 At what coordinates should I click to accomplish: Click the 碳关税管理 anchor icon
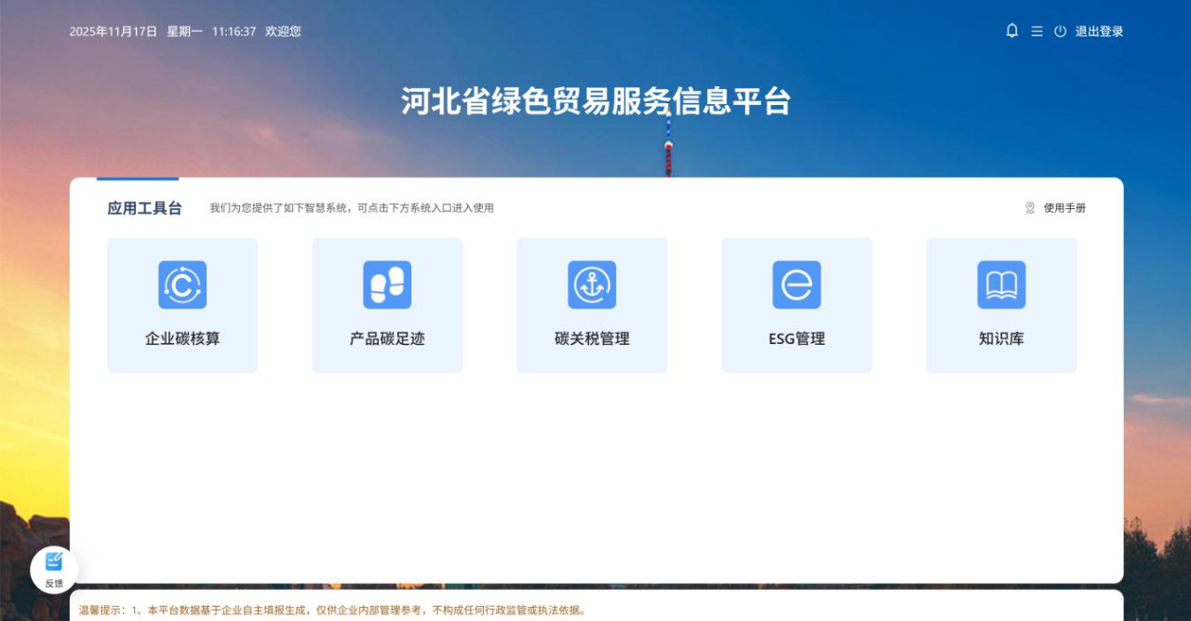(592, 284)
